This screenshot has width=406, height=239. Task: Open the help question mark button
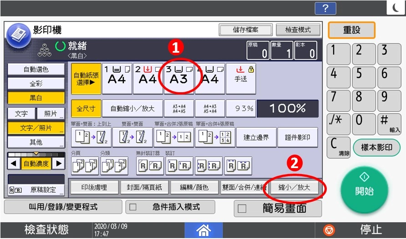click(325, 9)
